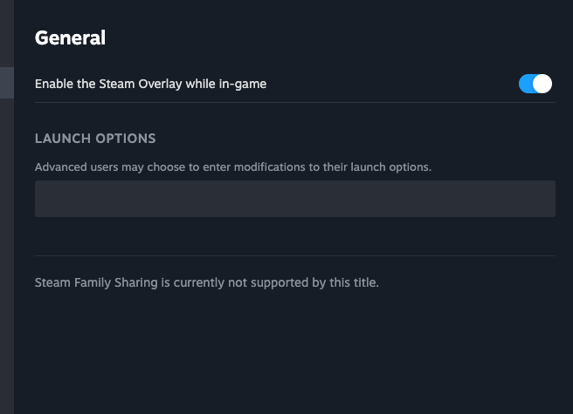Click the word 'OPTIONS' in the section header

pyautogui.click(x=127, y=139)
